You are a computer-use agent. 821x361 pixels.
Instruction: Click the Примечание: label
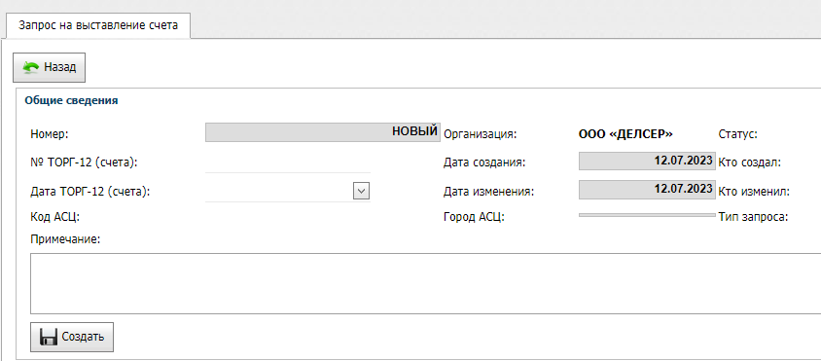[65, 240]
